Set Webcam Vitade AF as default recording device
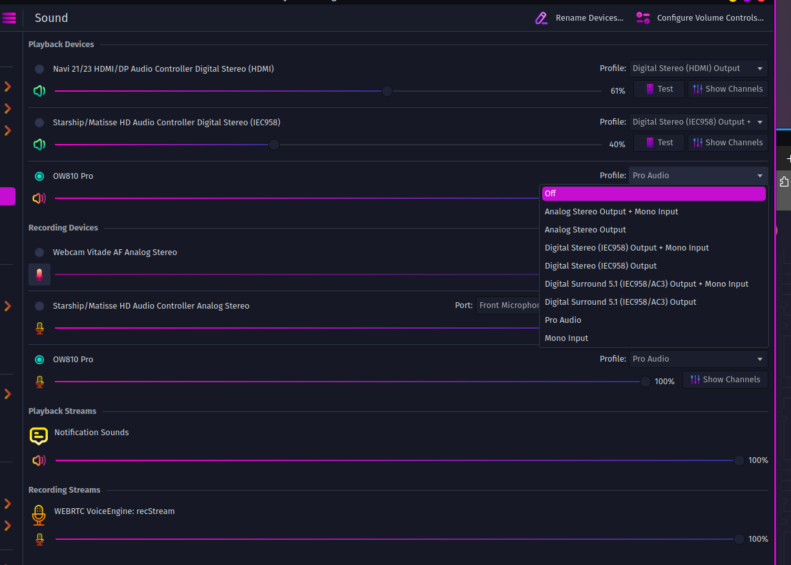The image size is (791, 565). (x=39, y=252)
